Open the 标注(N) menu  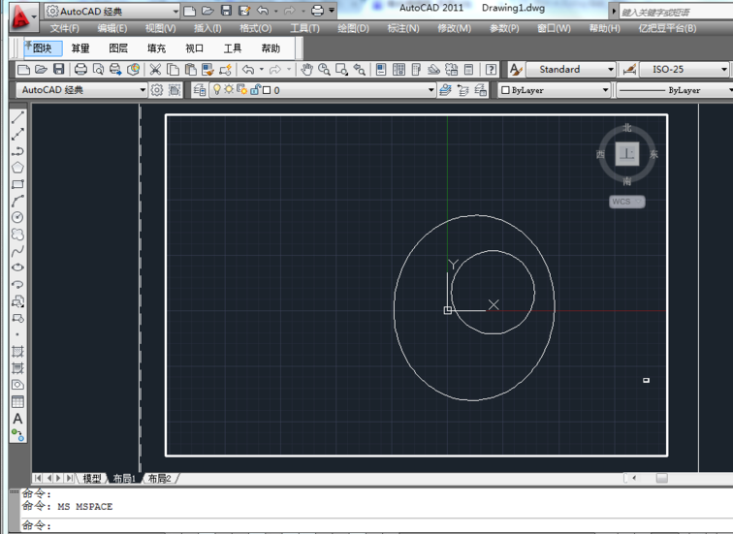[403, 28]
